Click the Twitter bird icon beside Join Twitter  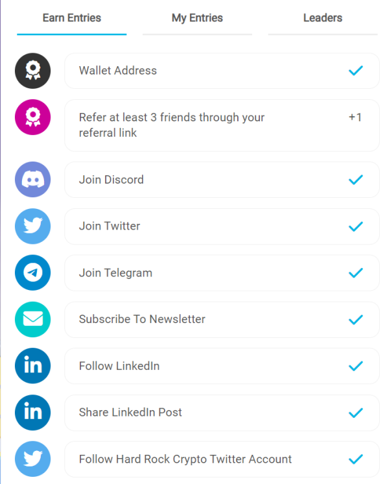(x=32, y=226)
